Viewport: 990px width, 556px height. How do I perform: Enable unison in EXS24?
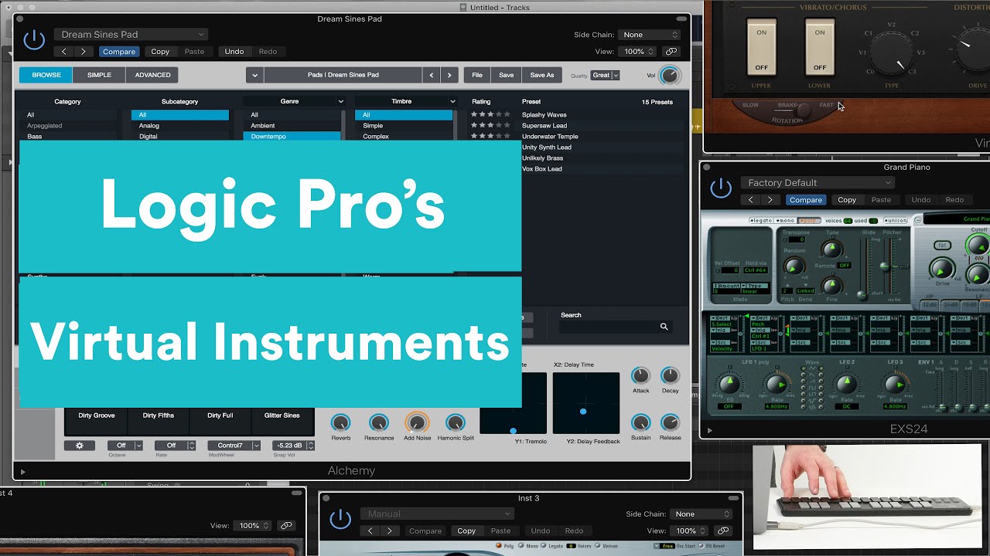(895, 221)
